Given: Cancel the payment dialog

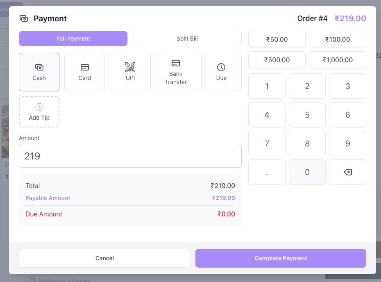Looking at the screenshot, I should click(104, 258).
